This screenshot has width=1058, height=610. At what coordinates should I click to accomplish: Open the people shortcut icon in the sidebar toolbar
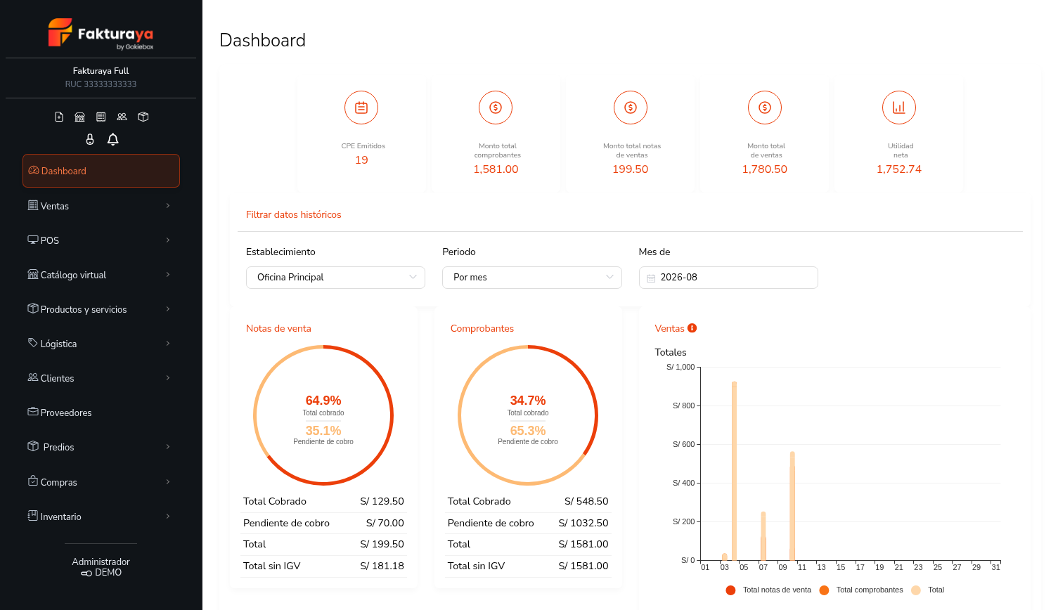[x=122, y=117]
